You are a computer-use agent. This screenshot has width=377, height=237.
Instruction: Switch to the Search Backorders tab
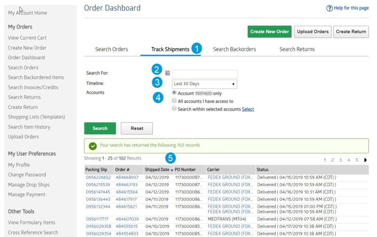click(x=235, y=49)
